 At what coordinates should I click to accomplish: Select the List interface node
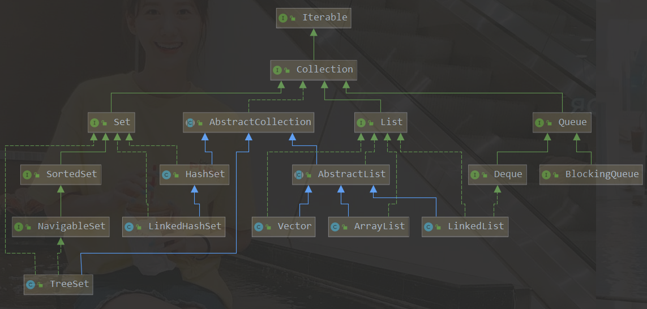(381, 123)
